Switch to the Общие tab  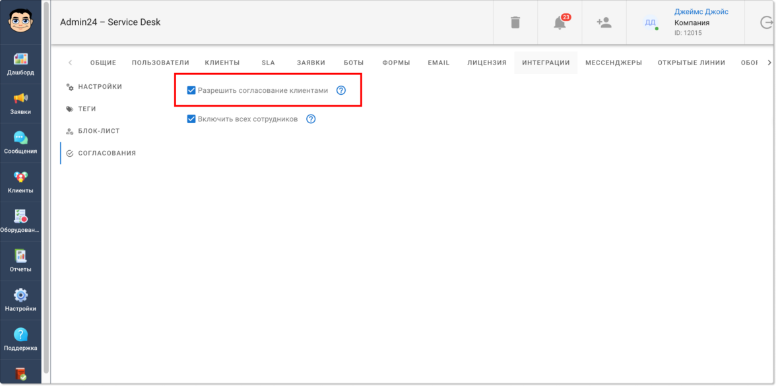[x=103, y=63]
